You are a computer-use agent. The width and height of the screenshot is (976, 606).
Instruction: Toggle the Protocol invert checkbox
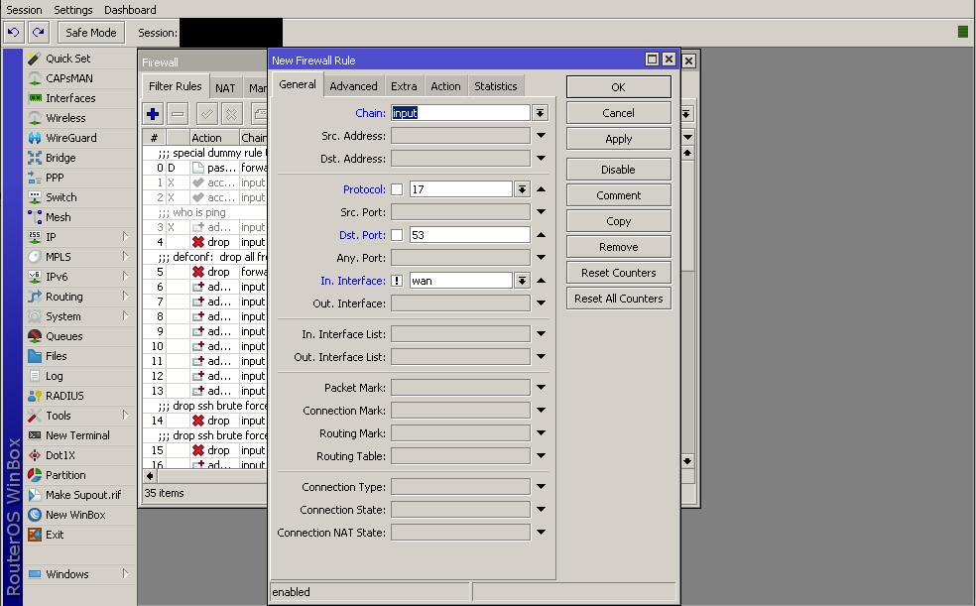[397, 189]
